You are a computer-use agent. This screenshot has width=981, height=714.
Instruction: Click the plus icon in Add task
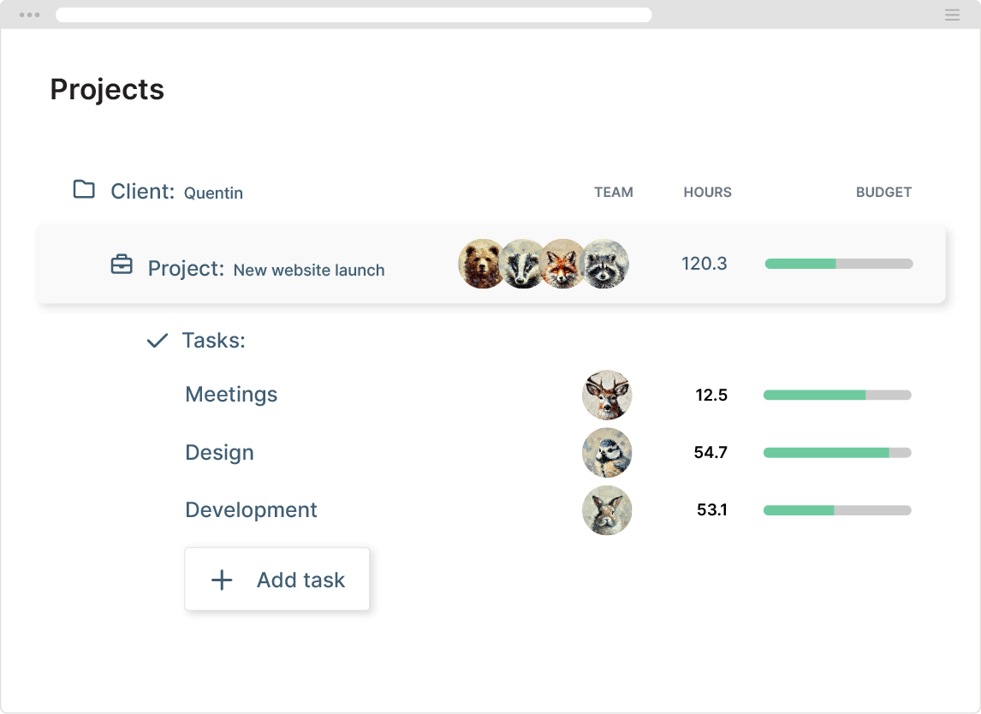(x=222, y=580)
